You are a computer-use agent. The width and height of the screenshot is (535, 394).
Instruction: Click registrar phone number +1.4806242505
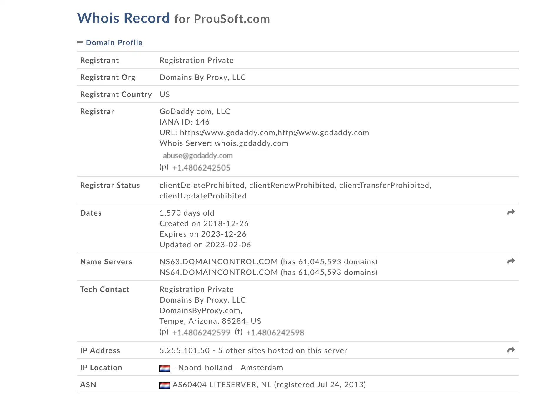click(x=201, y=168)
